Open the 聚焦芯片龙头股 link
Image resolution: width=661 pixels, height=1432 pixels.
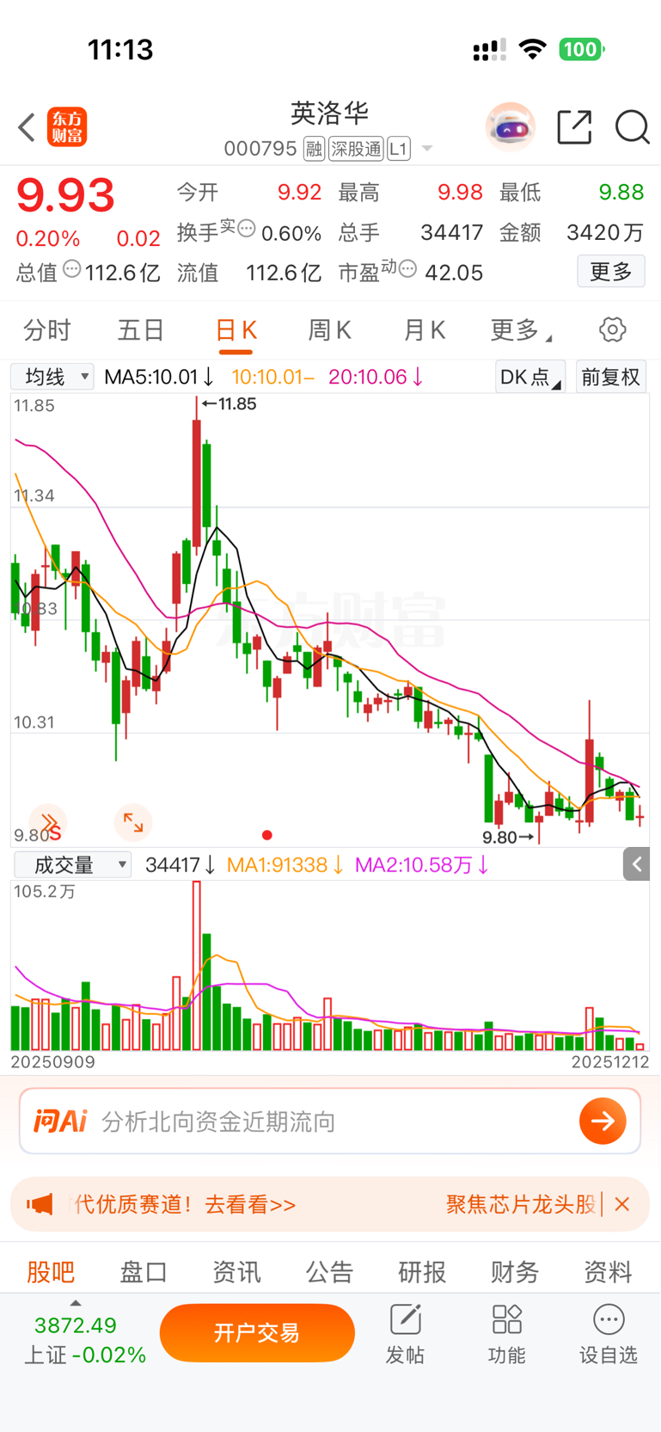tap(521, 1204)
